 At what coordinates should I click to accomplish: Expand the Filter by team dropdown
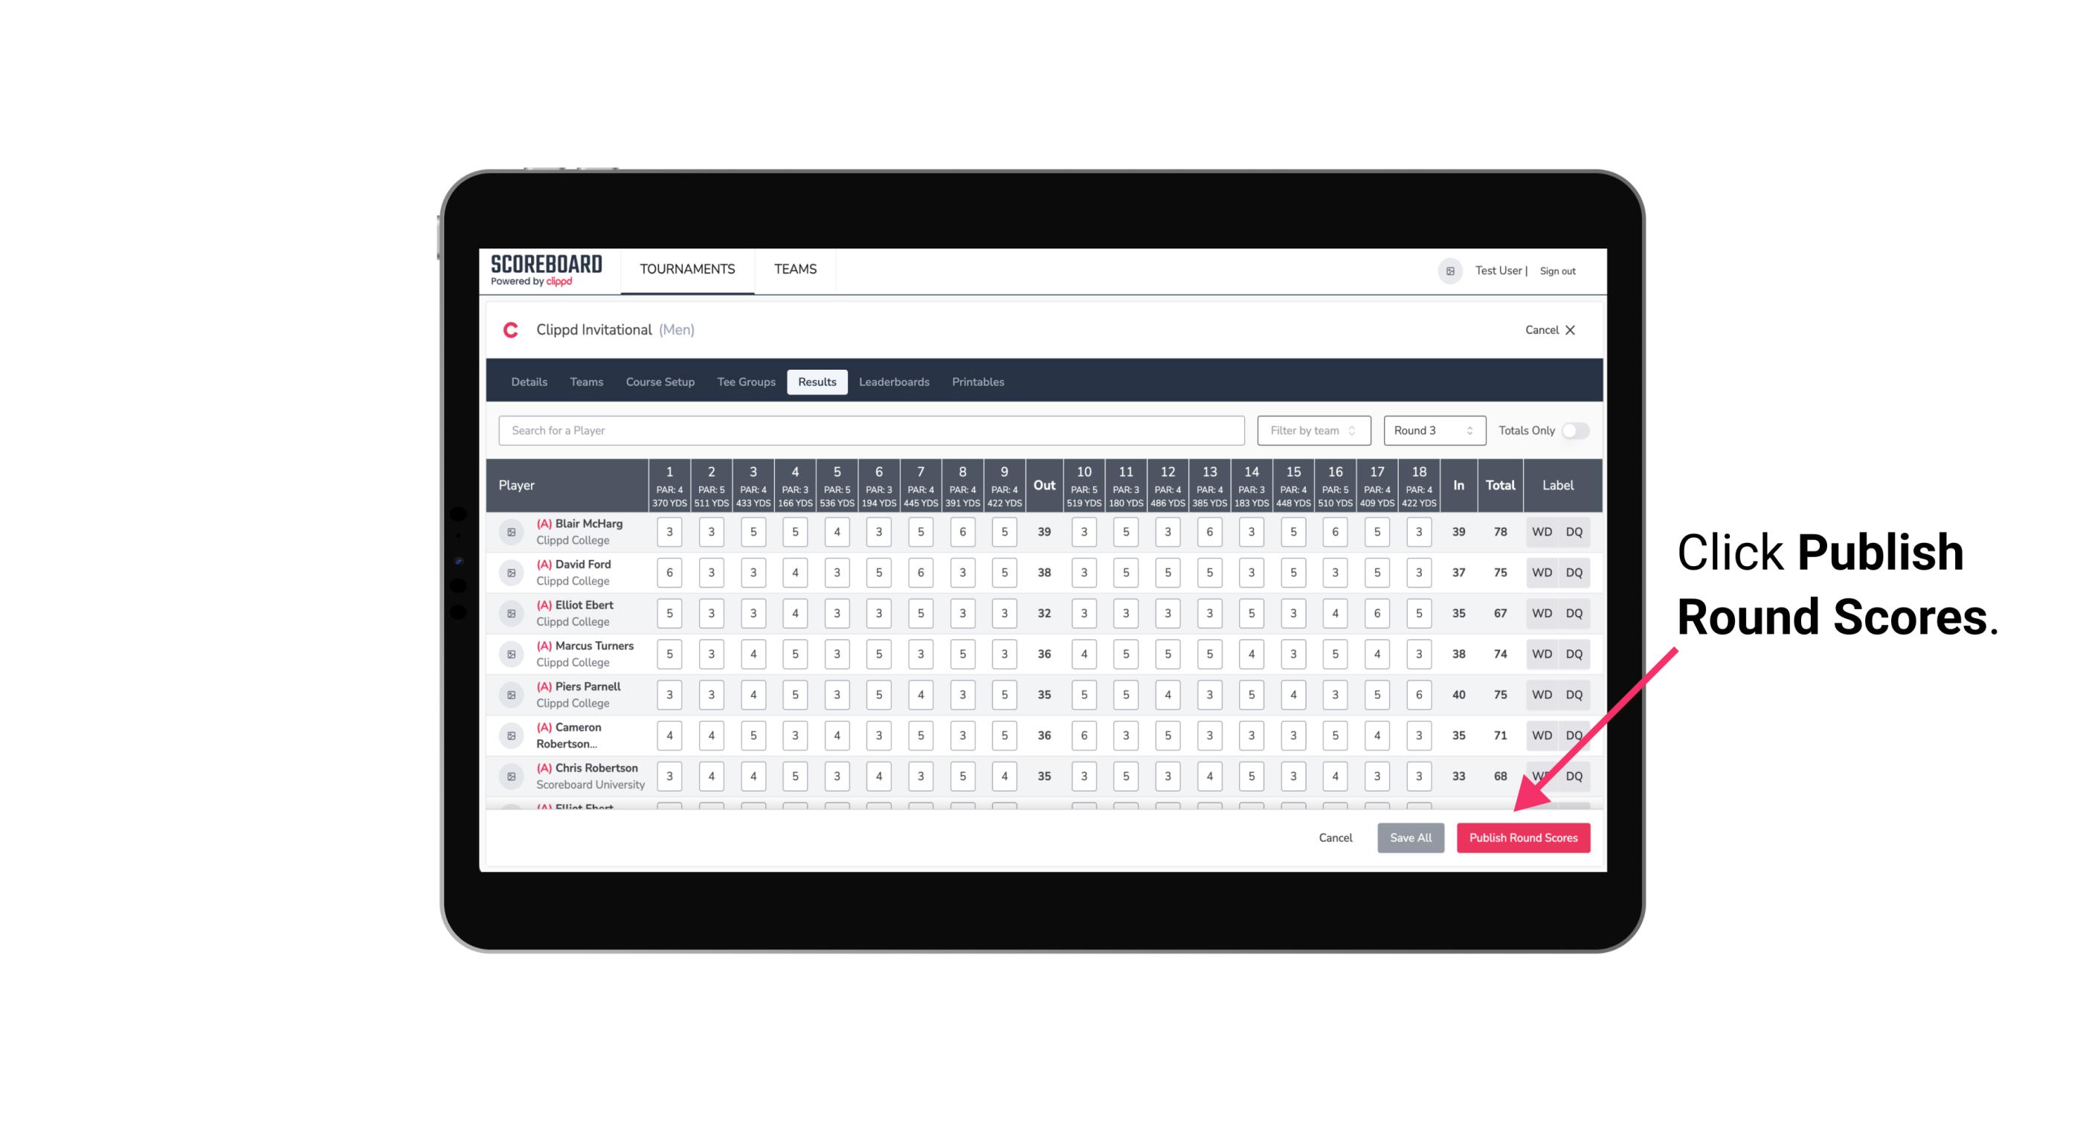(1312, 429)
